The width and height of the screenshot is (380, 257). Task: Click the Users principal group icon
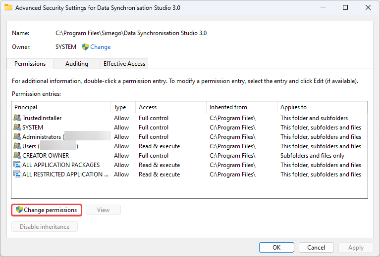(x=17, y=146)
